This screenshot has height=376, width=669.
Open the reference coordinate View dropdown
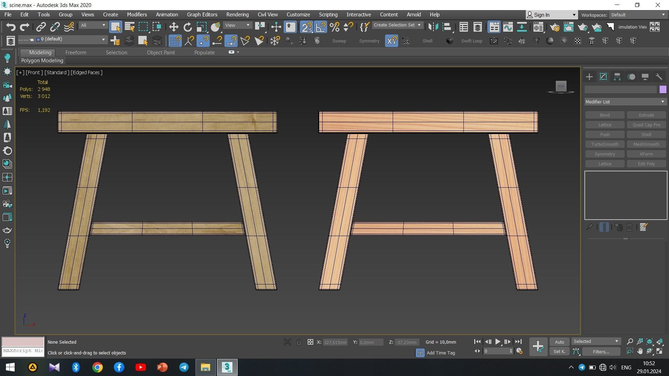[237, 25]
